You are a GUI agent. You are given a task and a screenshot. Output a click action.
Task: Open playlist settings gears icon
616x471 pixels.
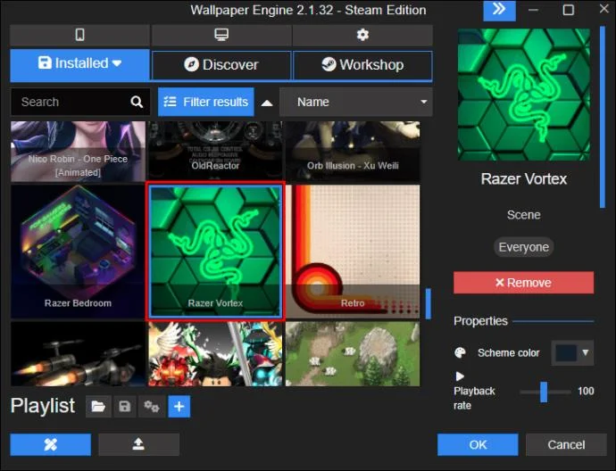[151, 406]
